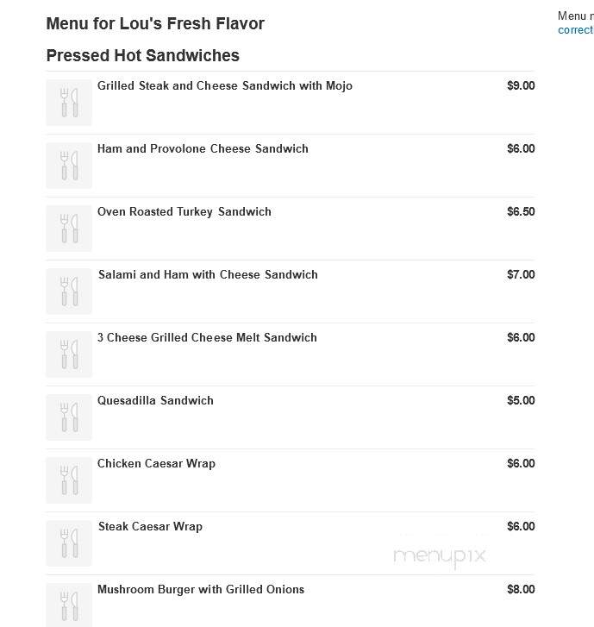
Task: Click the Steak Caesar Wrap item text
Action: tap(150, 527)
